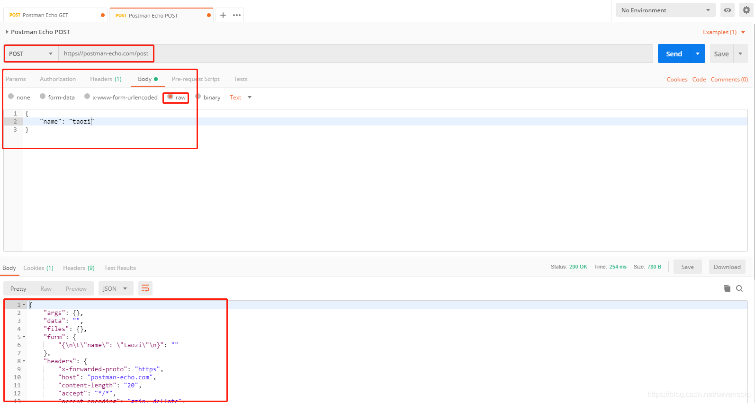Select the raw body radio
The width and height of the screenshot is (755, 403).
tap(170, 97)
